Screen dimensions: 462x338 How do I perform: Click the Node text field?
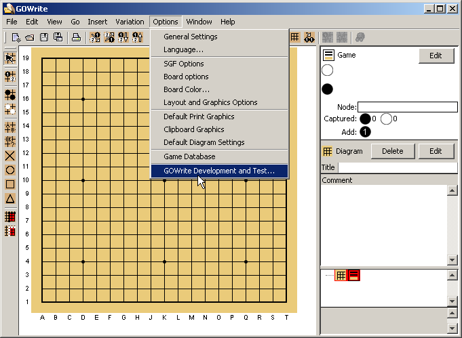pos(408,107)
